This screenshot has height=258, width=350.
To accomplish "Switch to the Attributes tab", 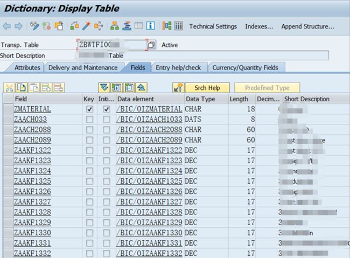I will coord(27,67).
